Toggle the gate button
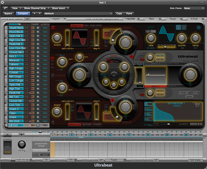 [x=189, y=96]
